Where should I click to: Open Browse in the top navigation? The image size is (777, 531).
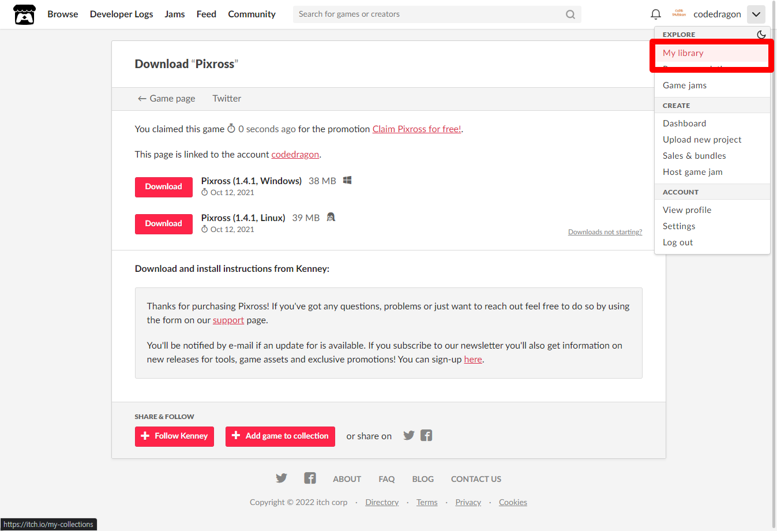point(63,14)
